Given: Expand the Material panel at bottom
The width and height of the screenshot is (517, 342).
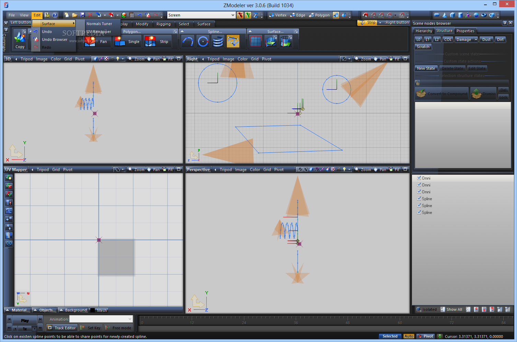Looking at the screenshot, I should pyautogui.click(x=18, y=310).
